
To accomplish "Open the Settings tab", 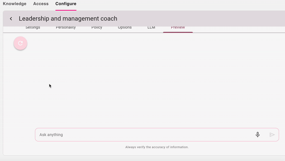I will 33,28.
